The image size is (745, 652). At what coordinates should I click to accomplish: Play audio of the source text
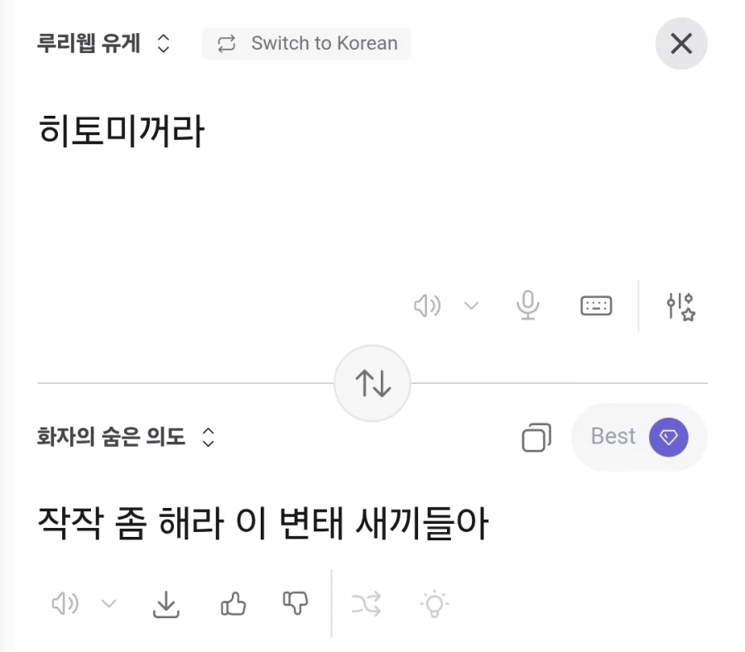click(427, 305)
